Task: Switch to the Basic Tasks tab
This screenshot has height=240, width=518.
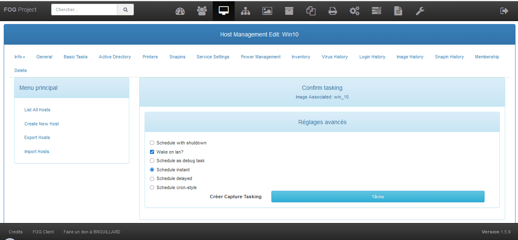Action: click(x=76, y=57)
